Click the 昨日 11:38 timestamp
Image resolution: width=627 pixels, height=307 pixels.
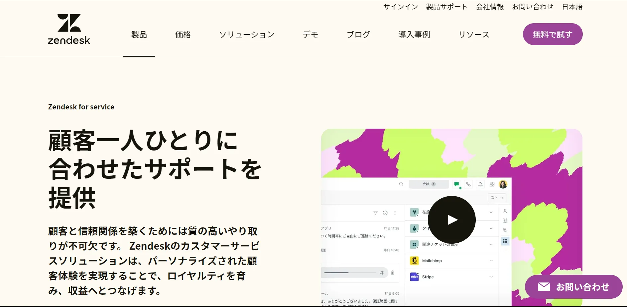(x=392, y=228)
